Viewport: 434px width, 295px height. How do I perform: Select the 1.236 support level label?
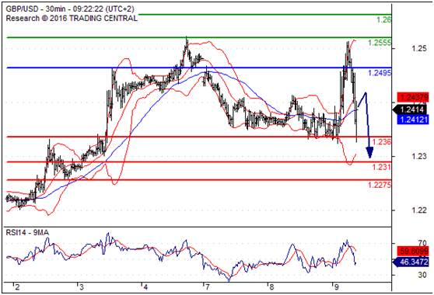[382, 142]
